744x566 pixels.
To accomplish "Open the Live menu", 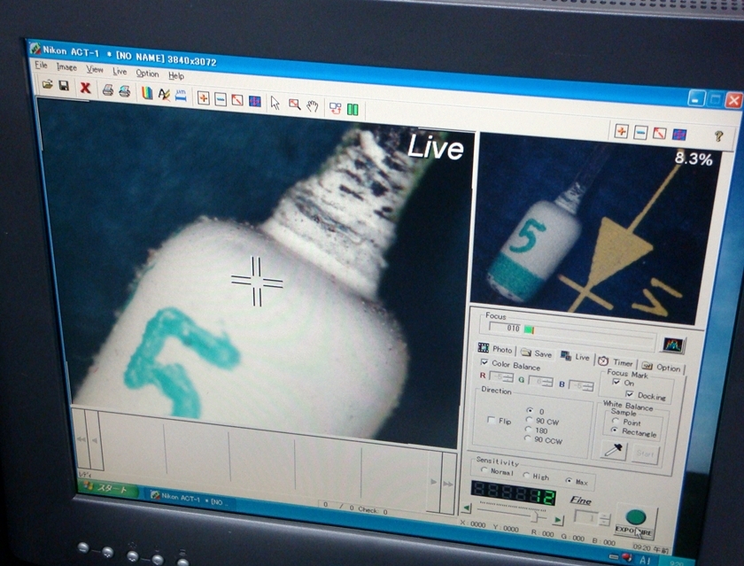I will (x=120, y=71).
